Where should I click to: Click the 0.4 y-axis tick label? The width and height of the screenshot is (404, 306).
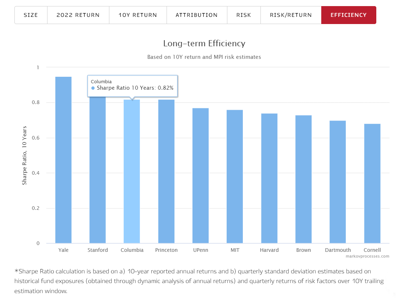click(36, 173)
